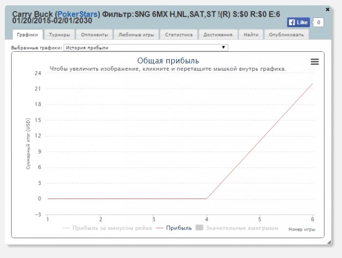
Task: Click the Facebook Like button
Action: click(x=298, y=22)
